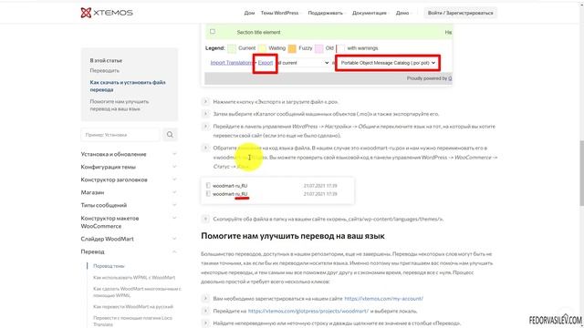
Task: Click the https://xtemos.com/my-account/ link
Action: pyautogui.click(x=383, y=299)
